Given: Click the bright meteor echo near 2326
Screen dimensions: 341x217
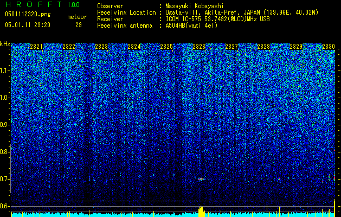Looking at the screenshot, I should tap(201, 179).
